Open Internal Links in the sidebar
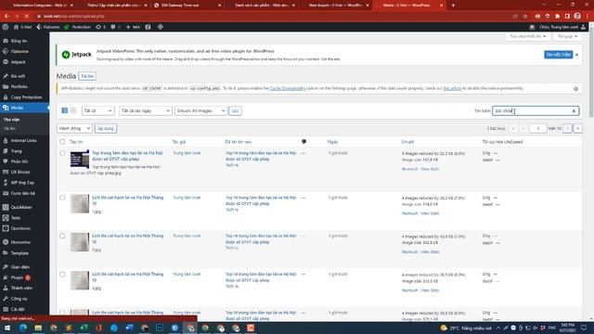 tap(23, 140)
